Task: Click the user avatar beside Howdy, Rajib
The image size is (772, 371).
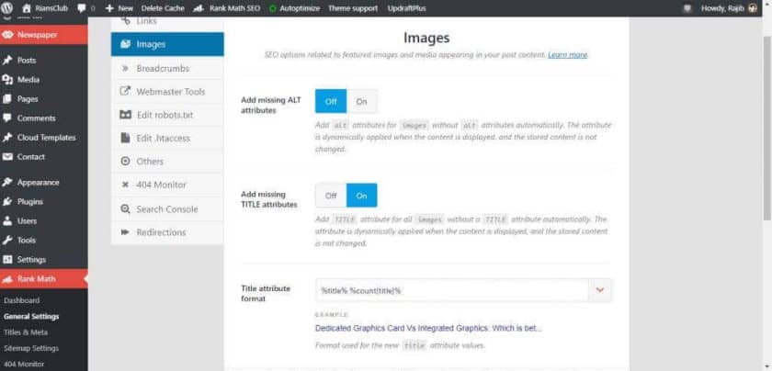Action: 753,8
